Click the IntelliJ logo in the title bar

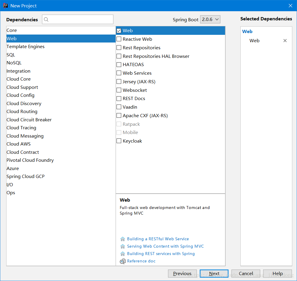click(x=6, y=6)
